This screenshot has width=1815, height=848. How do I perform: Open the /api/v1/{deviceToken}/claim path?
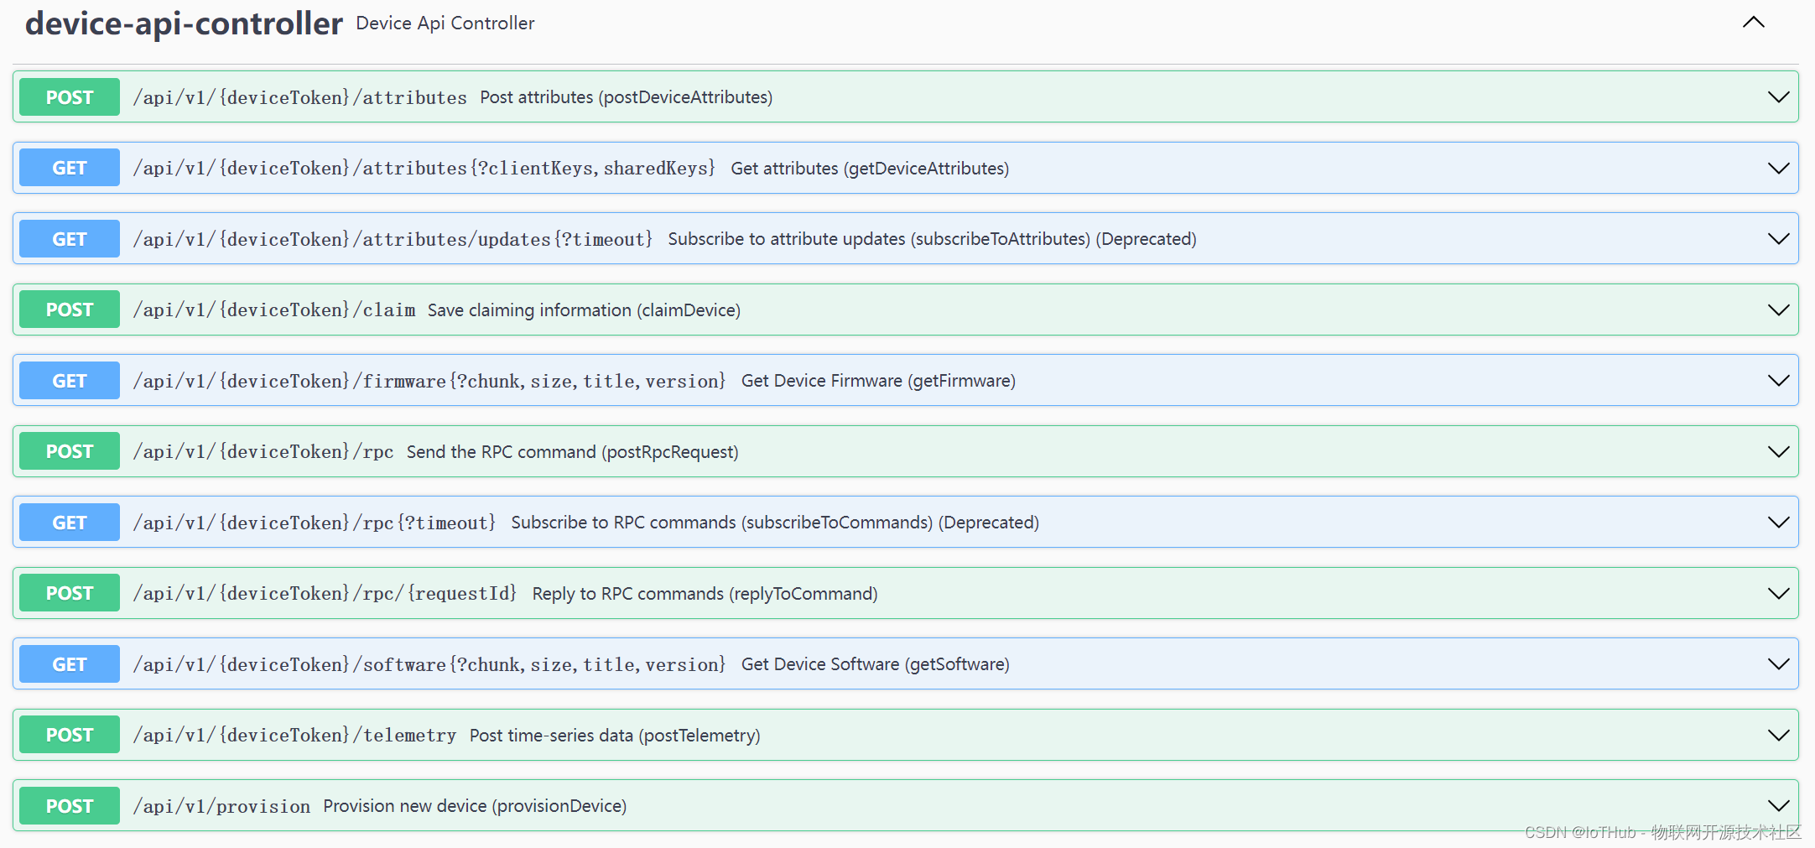[274, 310]
